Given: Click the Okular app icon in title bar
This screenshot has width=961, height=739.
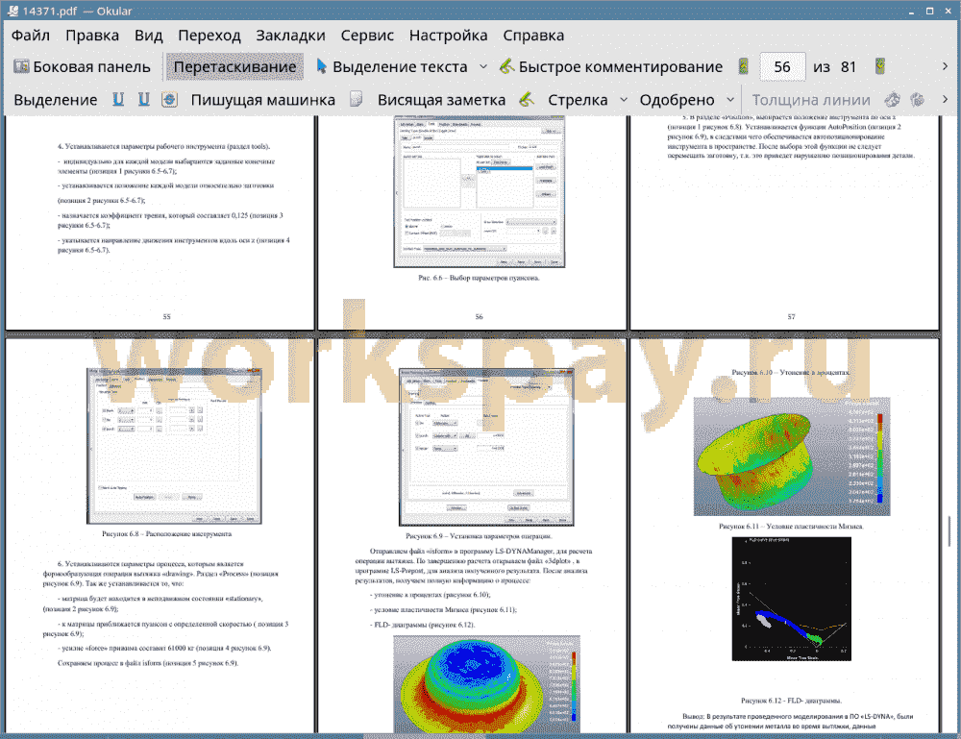Looking at the screenshot, I should click(x=12, y=11).
